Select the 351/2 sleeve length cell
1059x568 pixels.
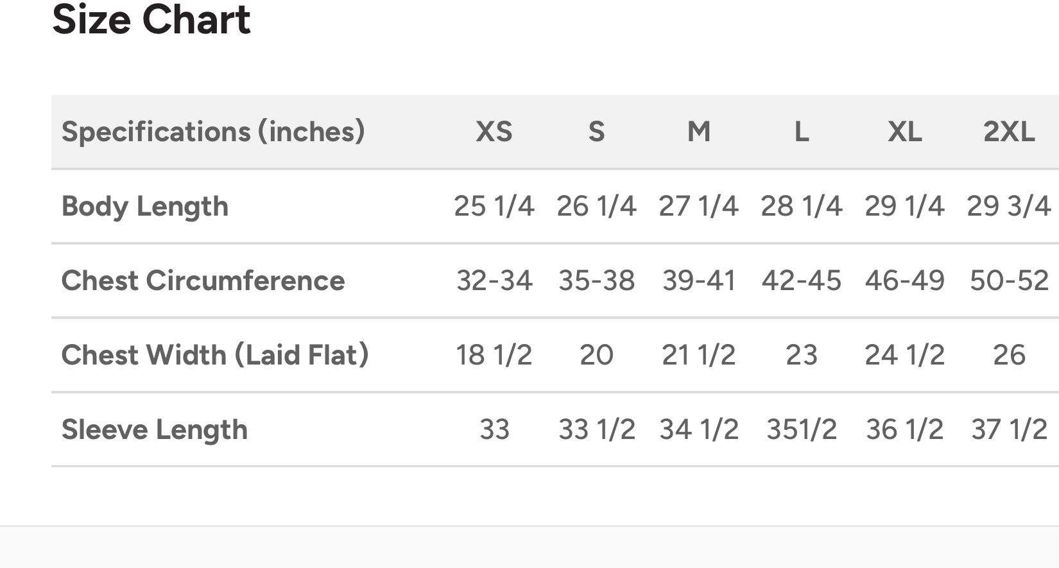click(x=802, y=429)
